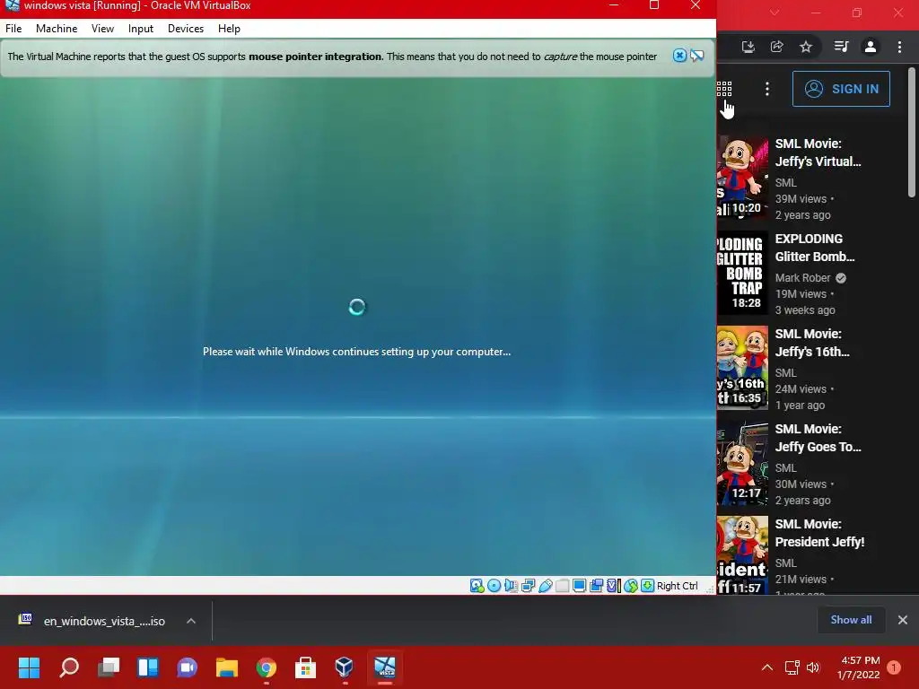This screenshot has width=919, height=689.
Task: Close the Chrome downloads bar
Action: pos(903,620)
